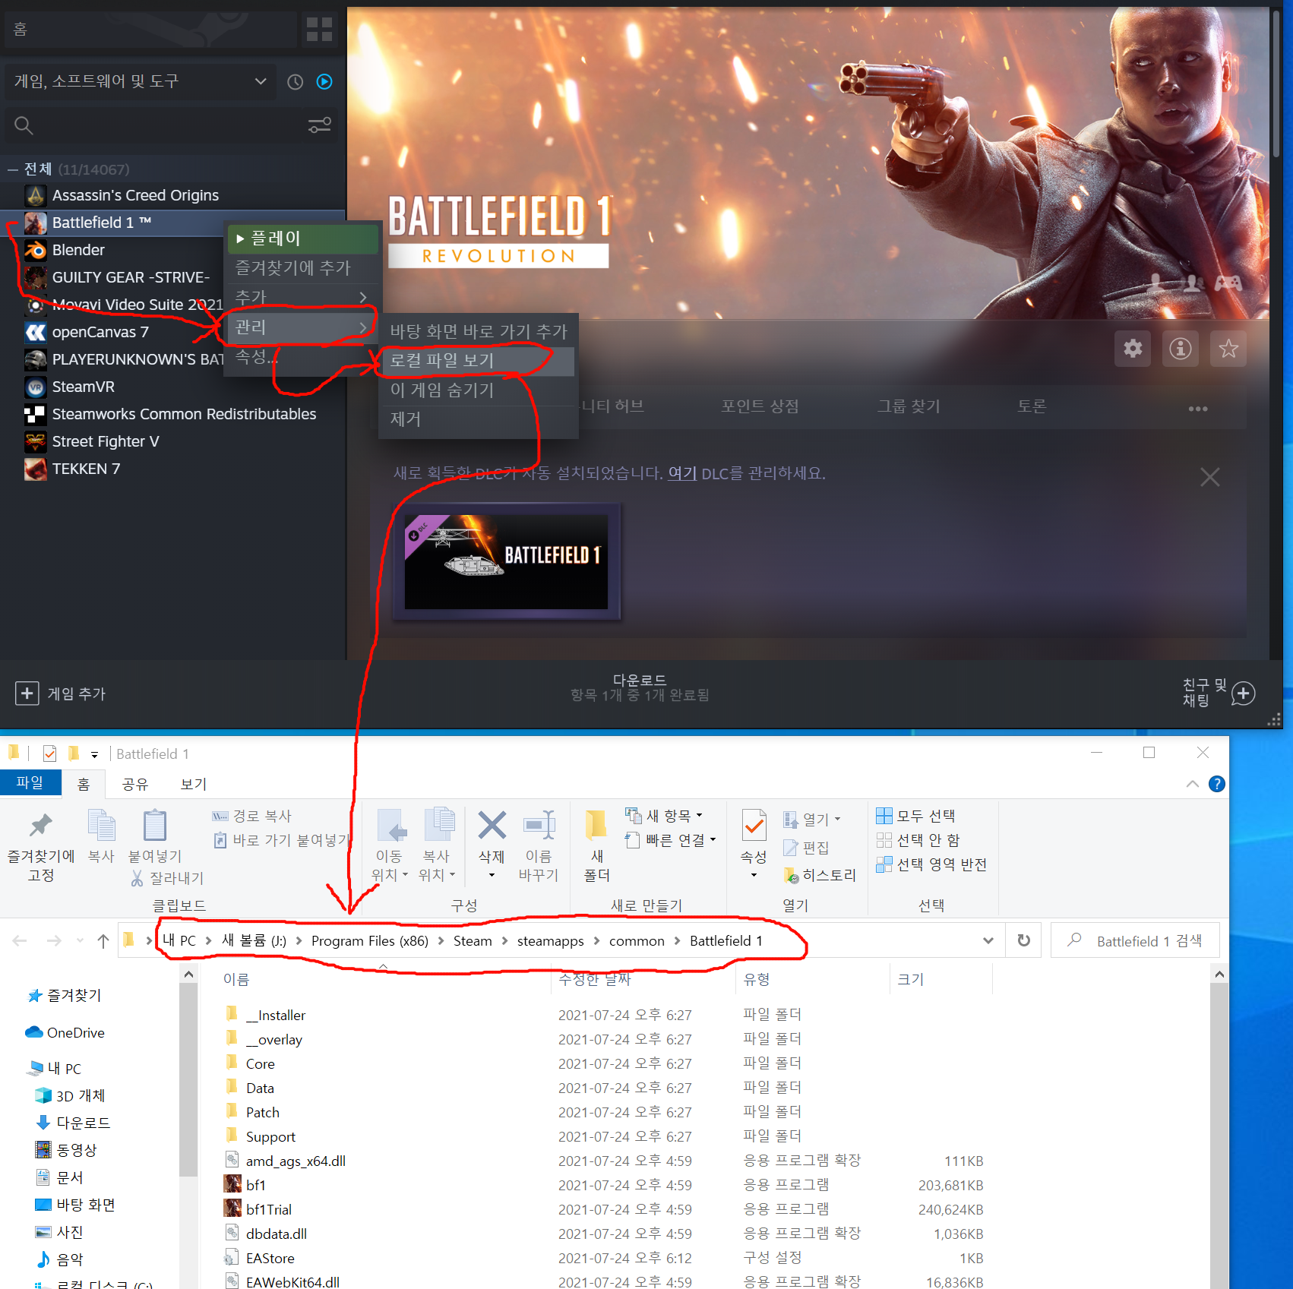
Task: Collapse the Explorer ribbon chevron
Action: (1193, 784)
